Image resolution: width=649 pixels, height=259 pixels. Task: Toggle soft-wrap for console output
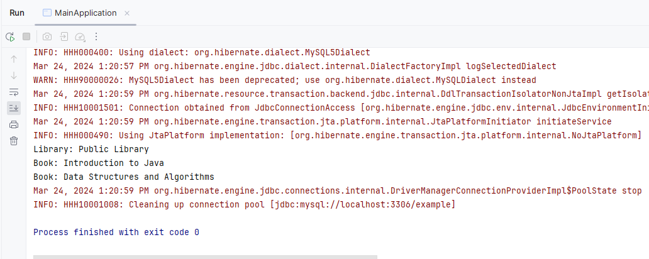14,92
